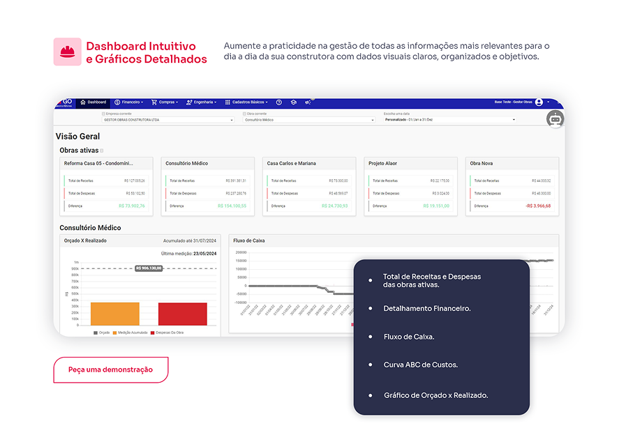Click the Fluxo de Caixa bullet text
Image resolution: width=619 pixels, height=435 pixels.
coord(409,337)
